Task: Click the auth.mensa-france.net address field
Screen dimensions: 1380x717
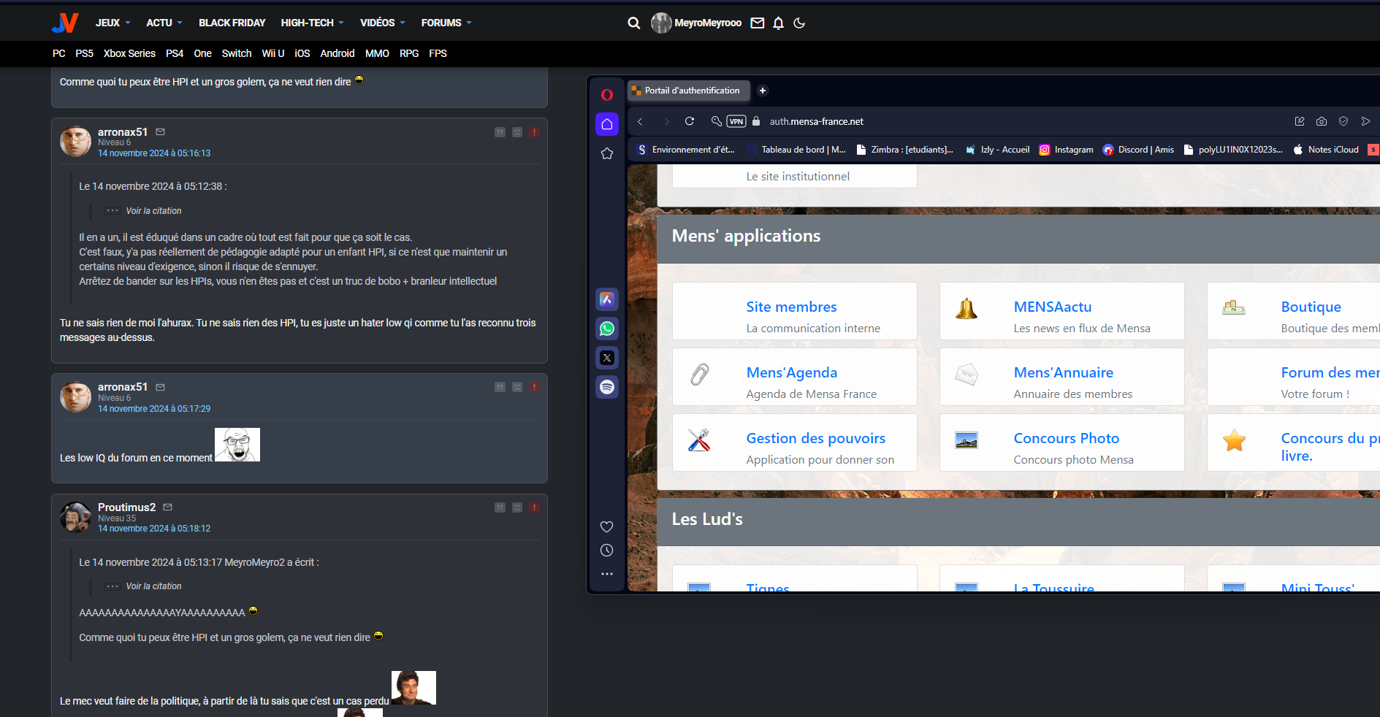Action: 816,121
